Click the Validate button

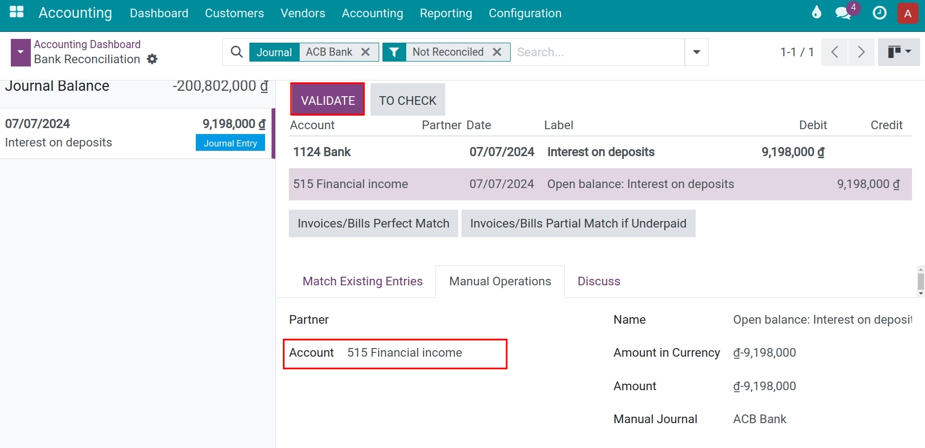(x=328, y=99)
